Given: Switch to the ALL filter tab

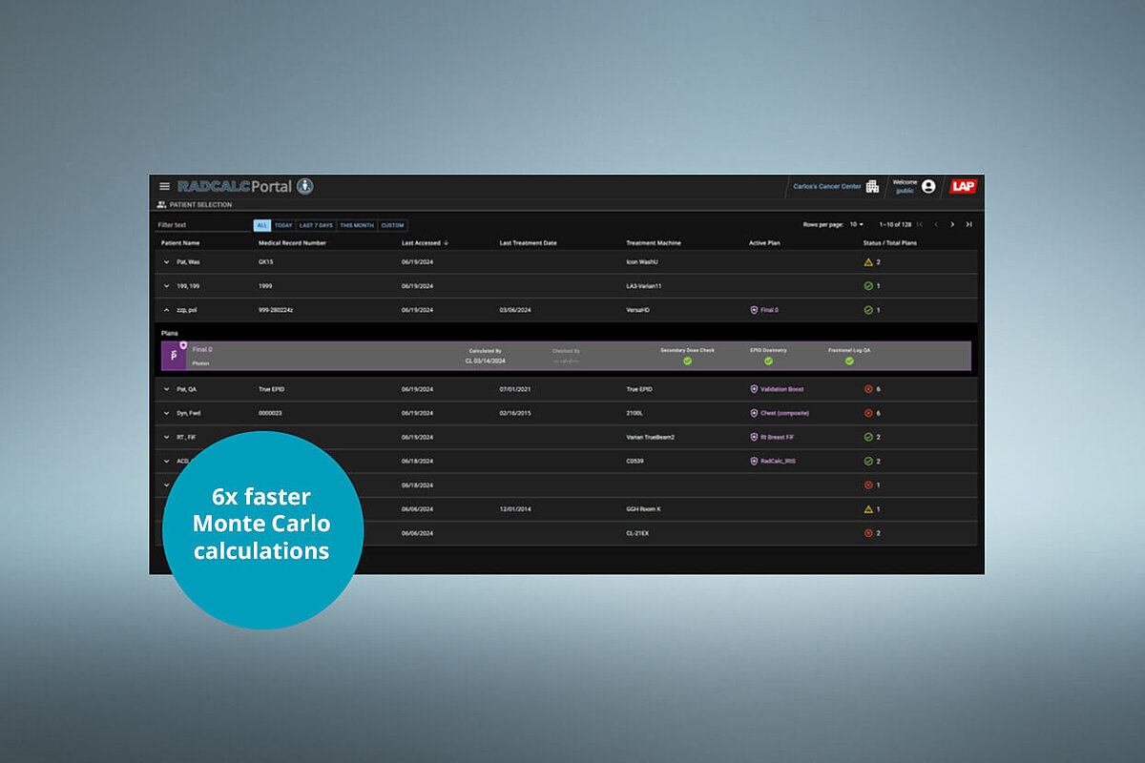Looking at the screenshot, I should tap(262, 224).
